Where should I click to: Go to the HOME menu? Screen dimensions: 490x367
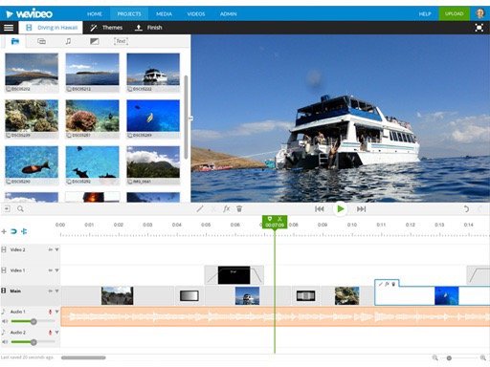(95, 14)
